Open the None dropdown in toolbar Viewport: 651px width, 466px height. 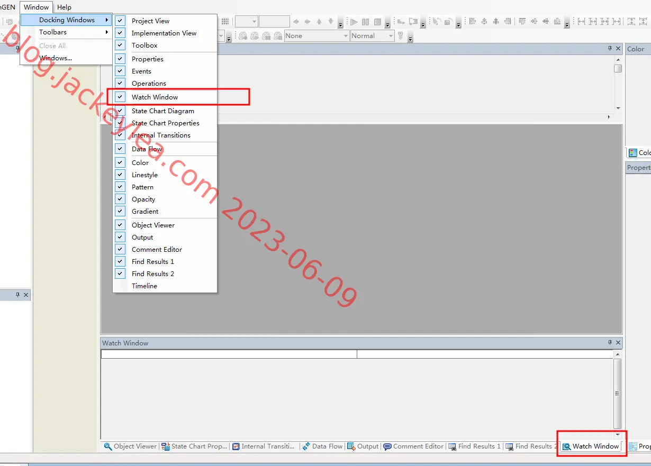(x=317, y=36)
